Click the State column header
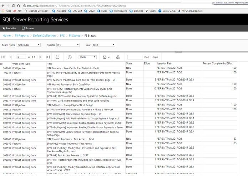Screen dimensions: 248x176 click(x=129, y=63)
